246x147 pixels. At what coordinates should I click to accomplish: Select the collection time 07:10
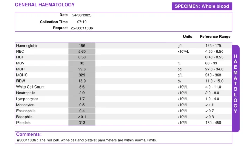[x=81, y=22]
